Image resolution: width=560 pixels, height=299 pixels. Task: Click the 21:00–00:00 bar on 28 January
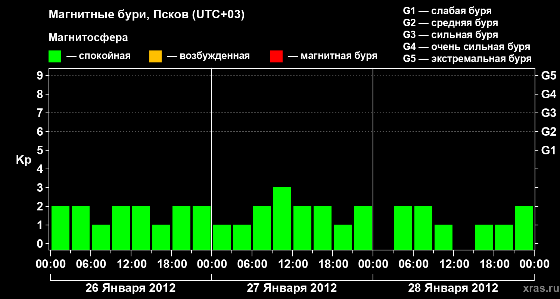[x=524, y=228]
